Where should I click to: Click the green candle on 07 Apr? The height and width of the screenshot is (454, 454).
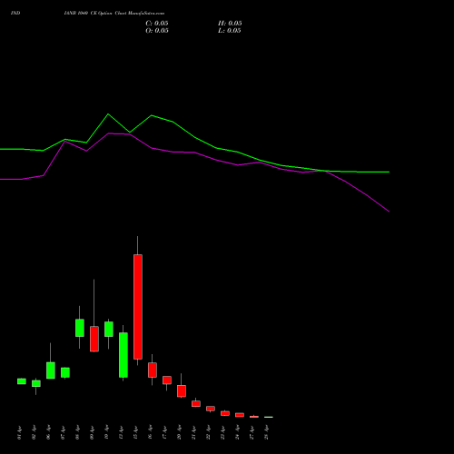click(65, 372)
